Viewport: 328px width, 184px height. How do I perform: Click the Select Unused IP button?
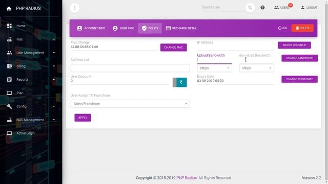294,45
